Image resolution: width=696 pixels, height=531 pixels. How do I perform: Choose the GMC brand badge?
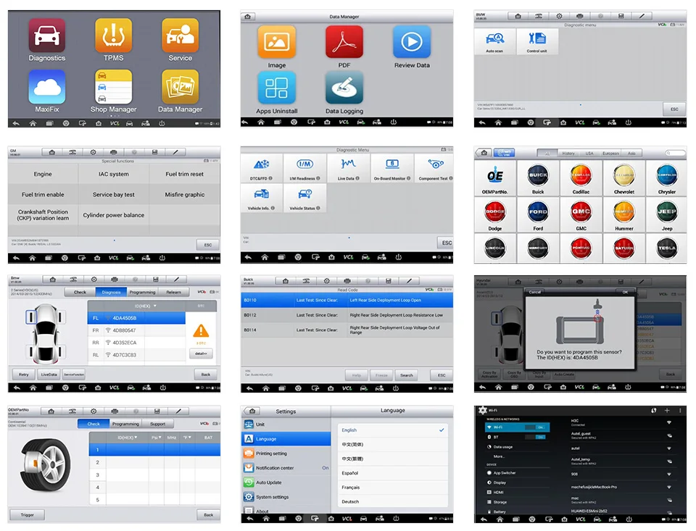point(581,212)
